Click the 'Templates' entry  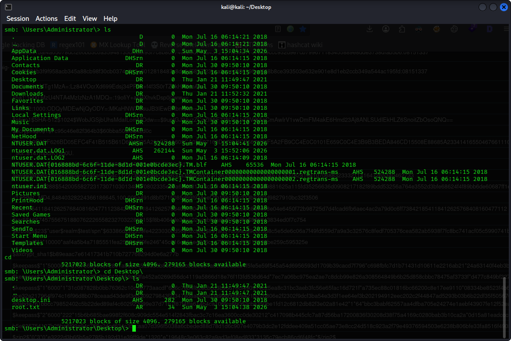pyautogui.click(x=28, y=243)
